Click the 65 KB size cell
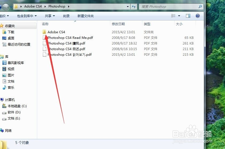 (189, 38)
